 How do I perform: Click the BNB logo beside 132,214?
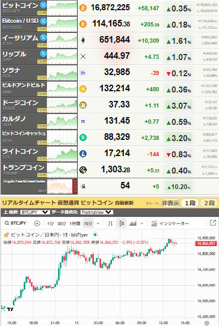point(83,89)
